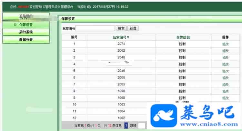This screenshot has height=131, width=242.
Task: Click the 搜索 search button
Action: (121, 28)
